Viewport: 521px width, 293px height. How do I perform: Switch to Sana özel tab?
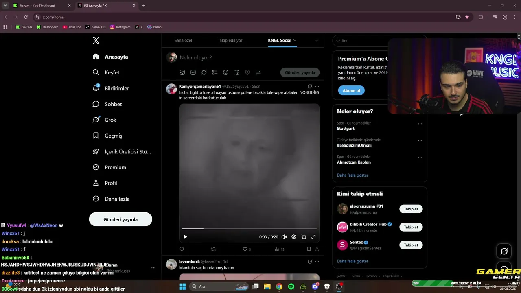183,40
